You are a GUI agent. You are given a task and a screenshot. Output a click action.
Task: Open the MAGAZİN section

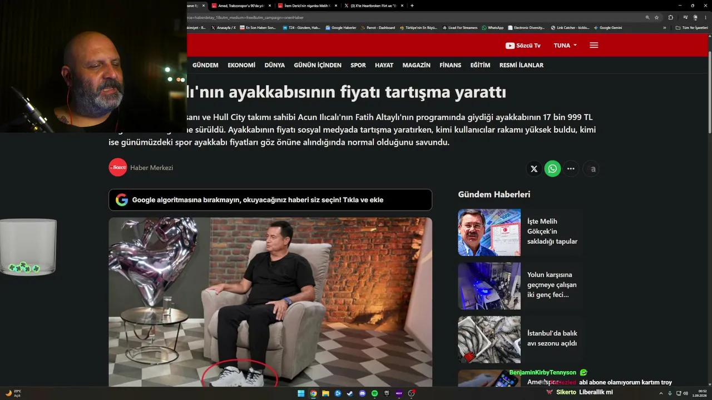[x=417, y=65]
